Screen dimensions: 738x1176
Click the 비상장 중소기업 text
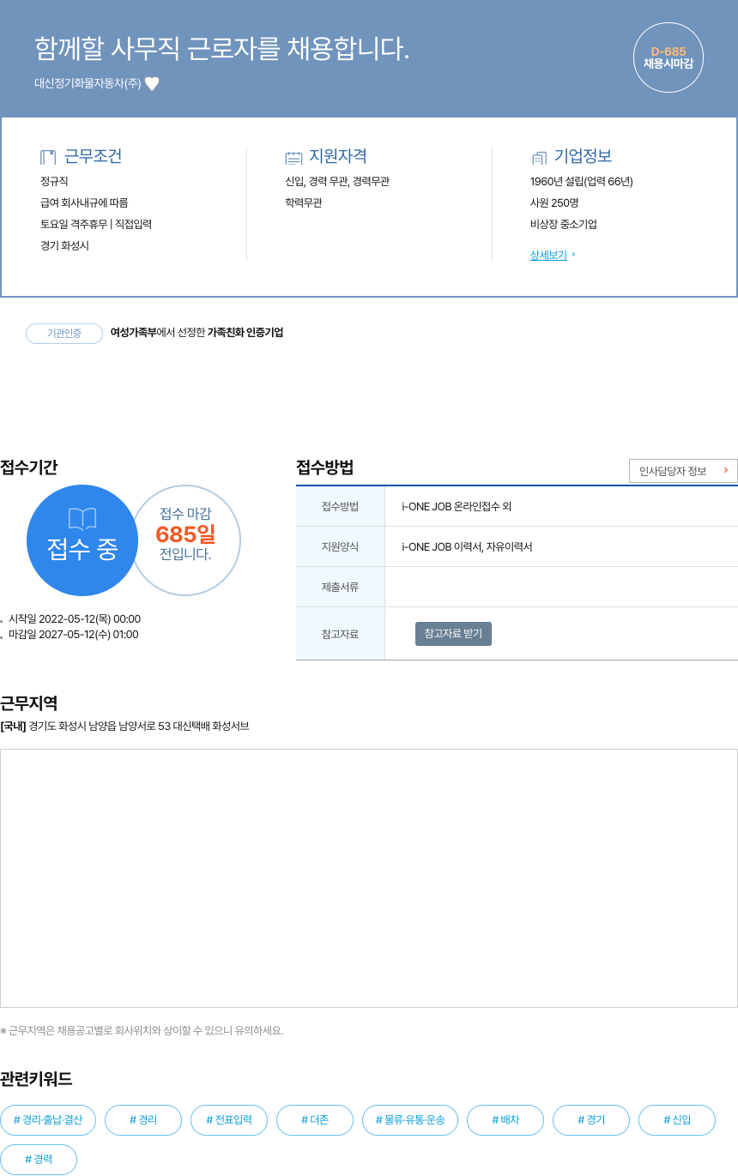(564, 225)
